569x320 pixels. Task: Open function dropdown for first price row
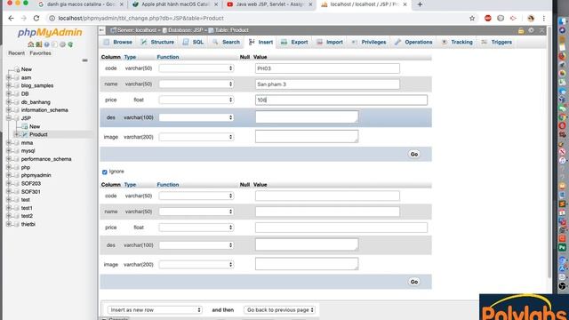(x=196, y=100)
